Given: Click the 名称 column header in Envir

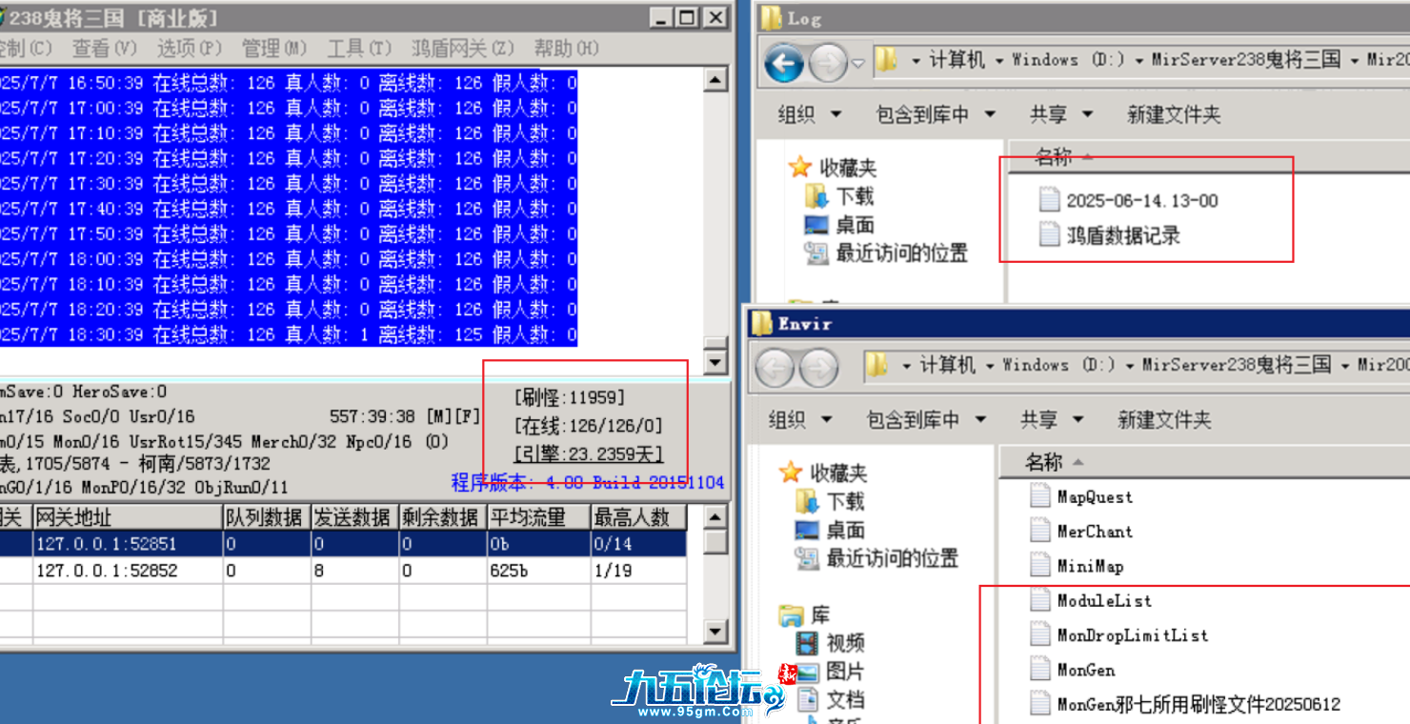Looking at the screenshot, I should pos(1043,463).
